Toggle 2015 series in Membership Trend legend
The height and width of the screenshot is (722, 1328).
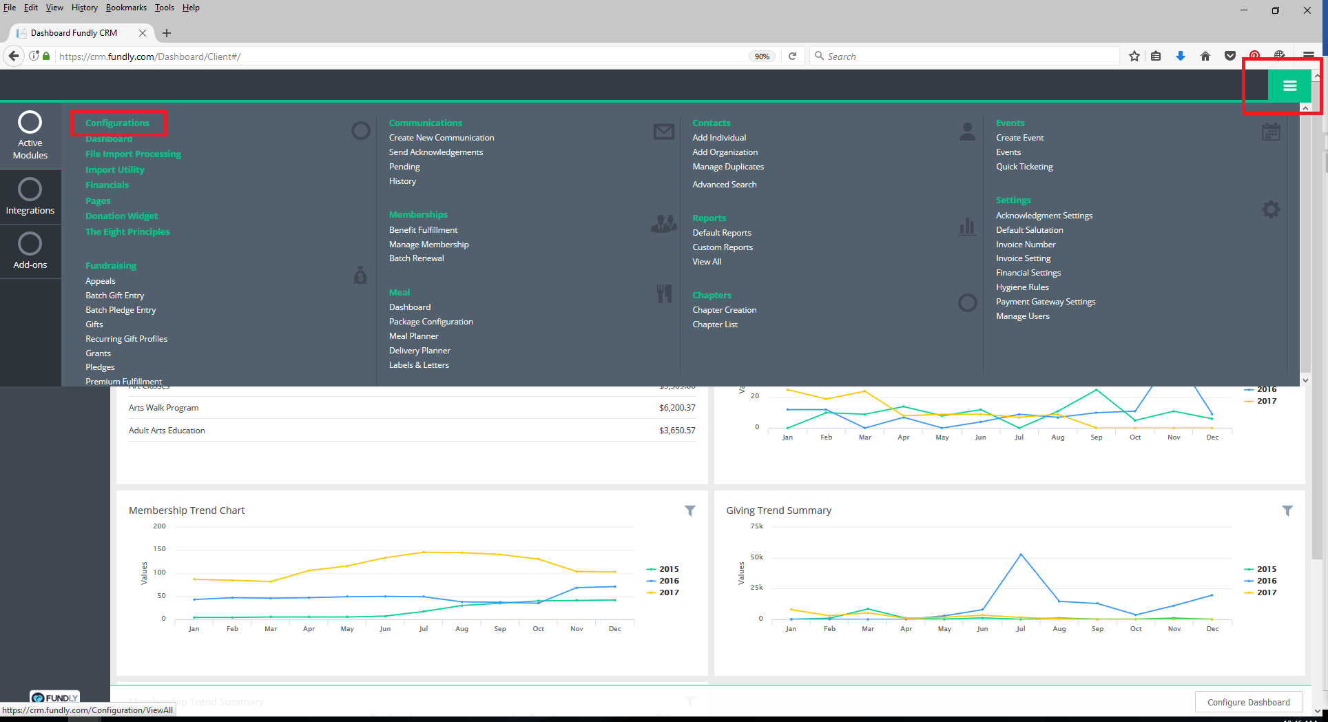point(663,569)
